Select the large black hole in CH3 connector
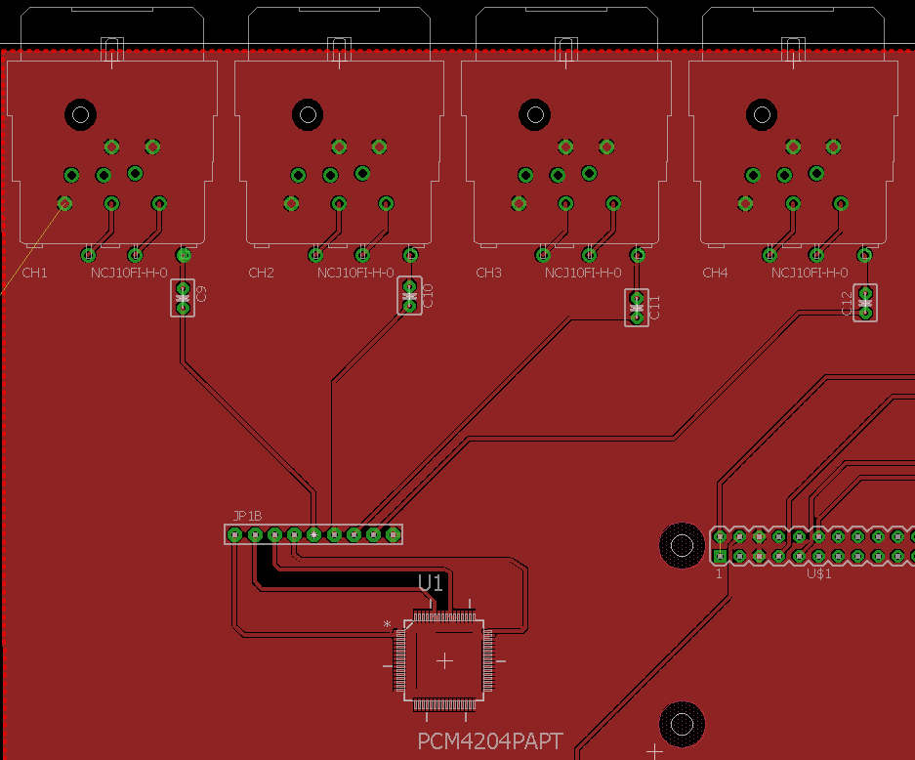Screen dimensions: 915x760 (x=534, y=115)
